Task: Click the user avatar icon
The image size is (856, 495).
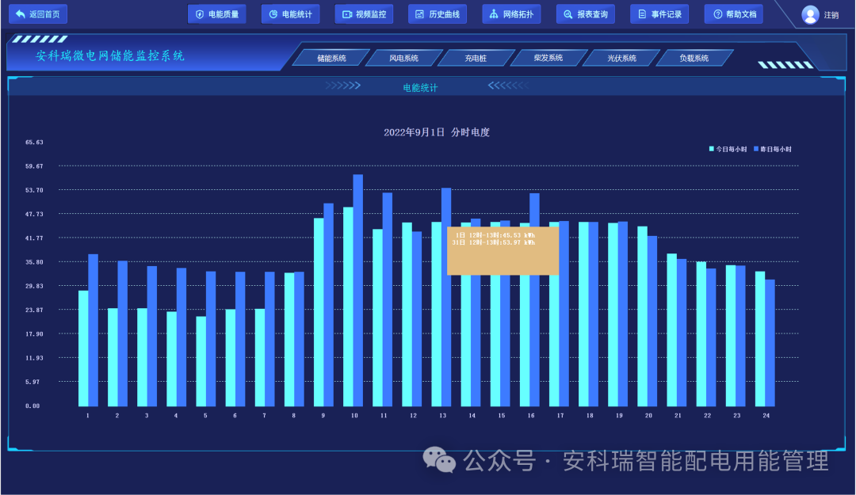Action: (810, 15)
